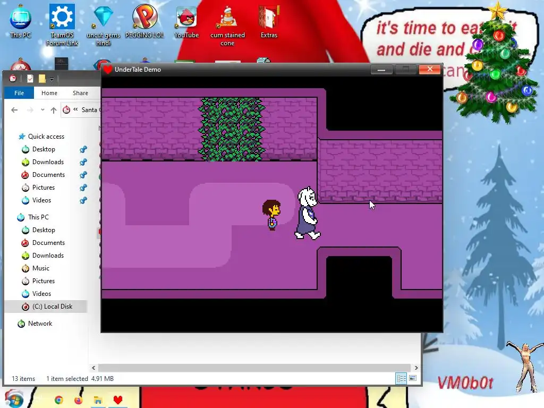Open the File tab in Explorer
This screenshot has height=408, width=544.
[19, 93]
